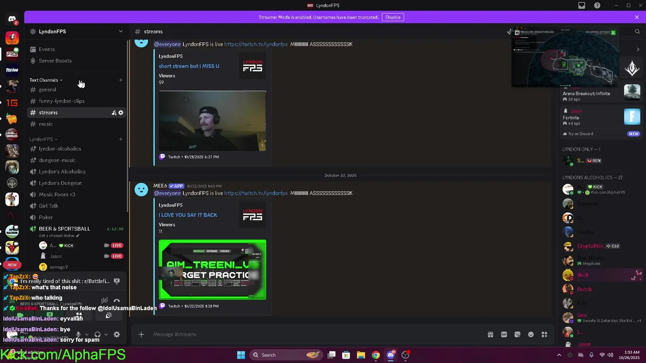The height and width of the screenshot is (363, 646).
Task: Open the music text channel
Action: pos(76,124)
